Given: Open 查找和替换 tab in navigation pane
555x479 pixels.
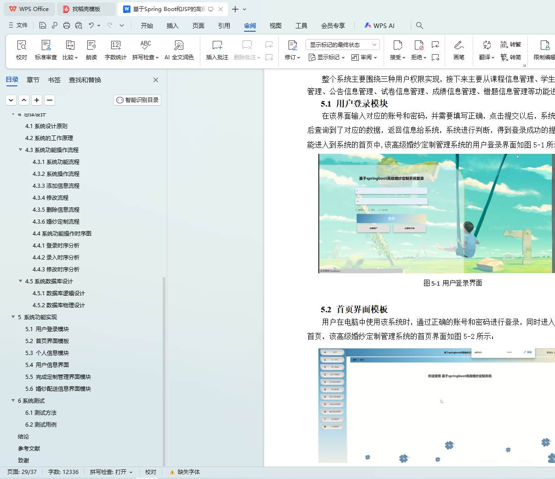Looking at the screenshot, I should [x=85, y=80].
